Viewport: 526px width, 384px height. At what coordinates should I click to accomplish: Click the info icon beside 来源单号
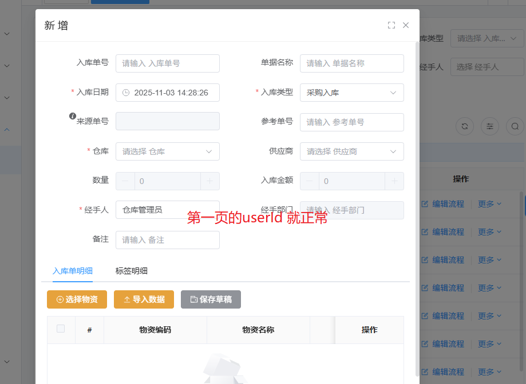pos(73,116)
